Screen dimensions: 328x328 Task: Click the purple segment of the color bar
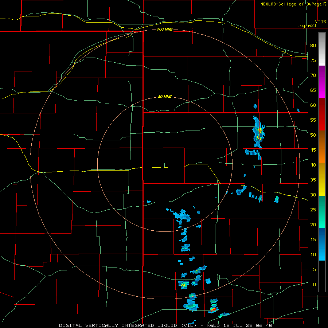[x=322, y=82]
